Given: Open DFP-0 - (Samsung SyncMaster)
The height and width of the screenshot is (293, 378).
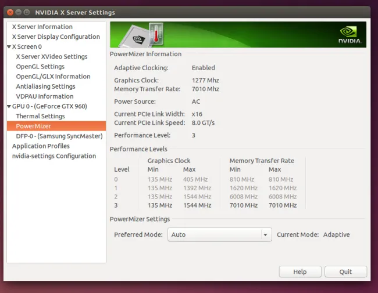Looking at the screenshot, I should click(x=59, y=136).
